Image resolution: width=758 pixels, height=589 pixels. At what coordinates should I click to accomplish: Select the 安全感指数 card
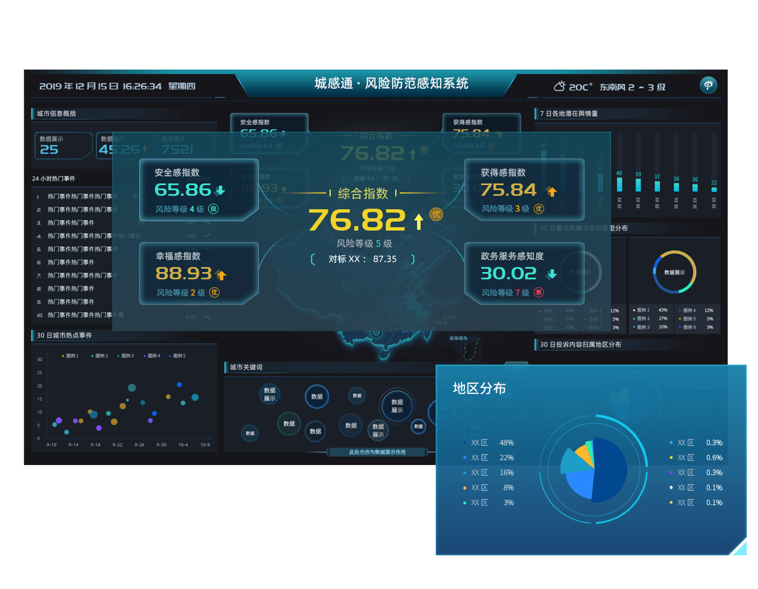point(199,190)
